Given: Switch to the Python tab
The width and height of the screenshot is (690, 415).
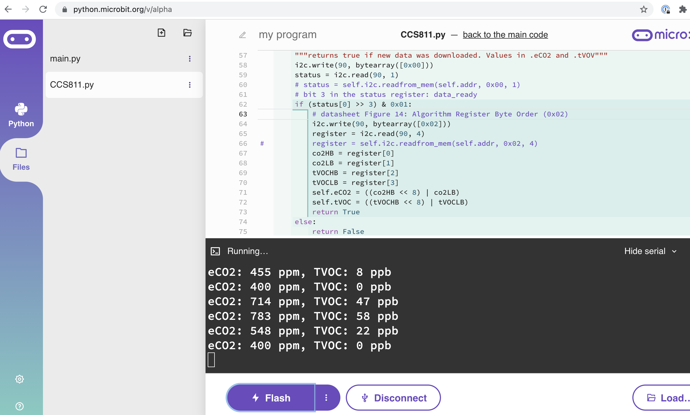Looking at the screenshot, I should point(21,115).
